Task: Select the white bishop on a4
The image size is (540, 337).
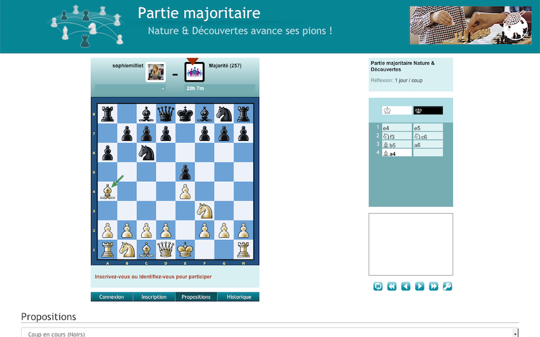Action: (107, 191)
